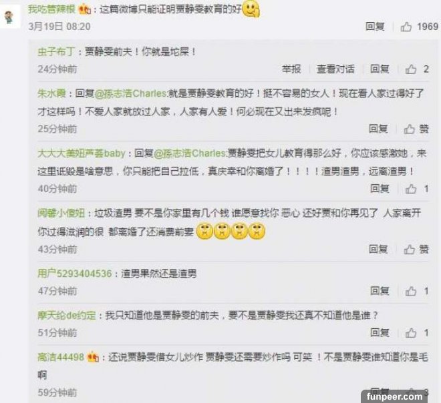Open 我吃苦辣根's user profile

(x=51, y=9)
